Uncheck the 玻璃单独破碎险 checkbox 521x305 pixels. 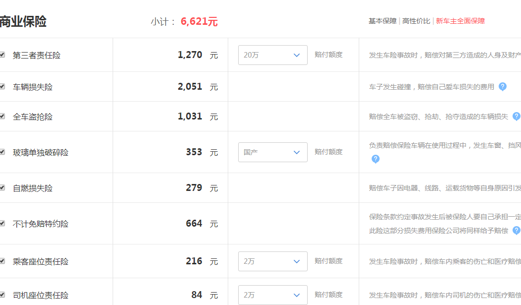coord(2,152)
